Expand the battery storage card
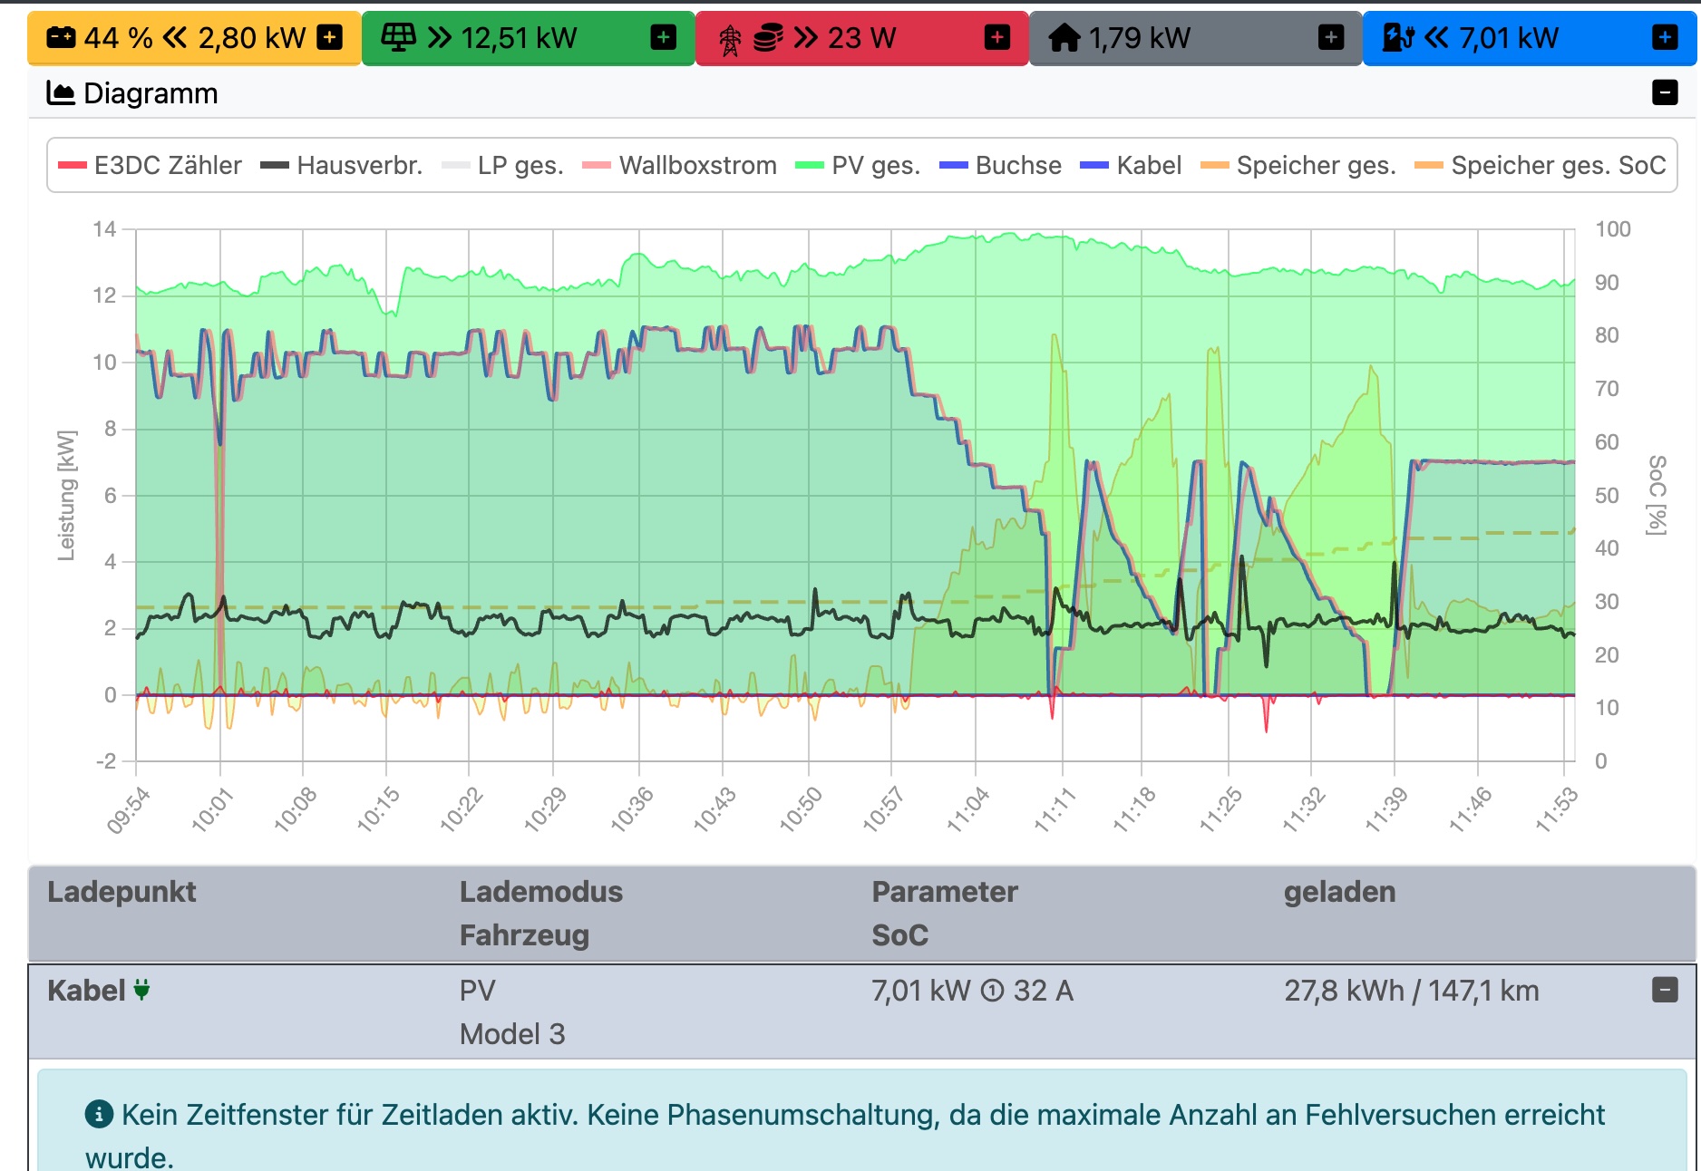Viewport: 1701px width, 1171px height. [330, 38]
